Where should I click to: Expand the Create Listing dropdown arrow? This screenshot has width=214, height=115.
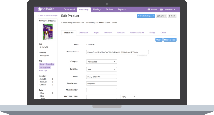(153, 16)
